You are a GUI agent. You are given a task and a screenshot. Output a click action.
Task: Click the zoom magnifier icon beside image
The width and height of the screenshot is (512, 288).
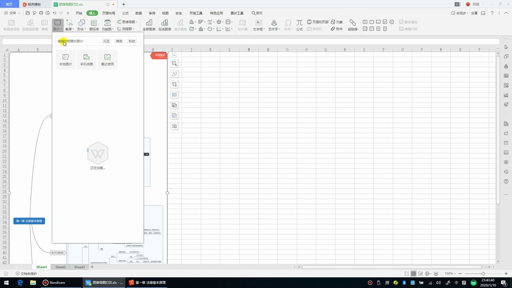[174, 63]
